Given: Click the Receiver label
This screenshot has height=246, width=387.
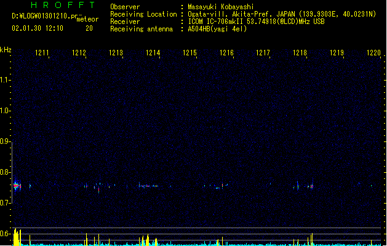Looking at the screenshot, I should 125,22.
